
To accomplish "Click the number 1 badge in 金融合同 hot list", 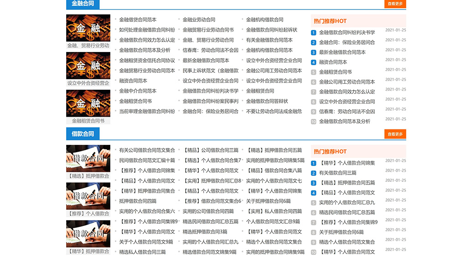I will (313, 33).
